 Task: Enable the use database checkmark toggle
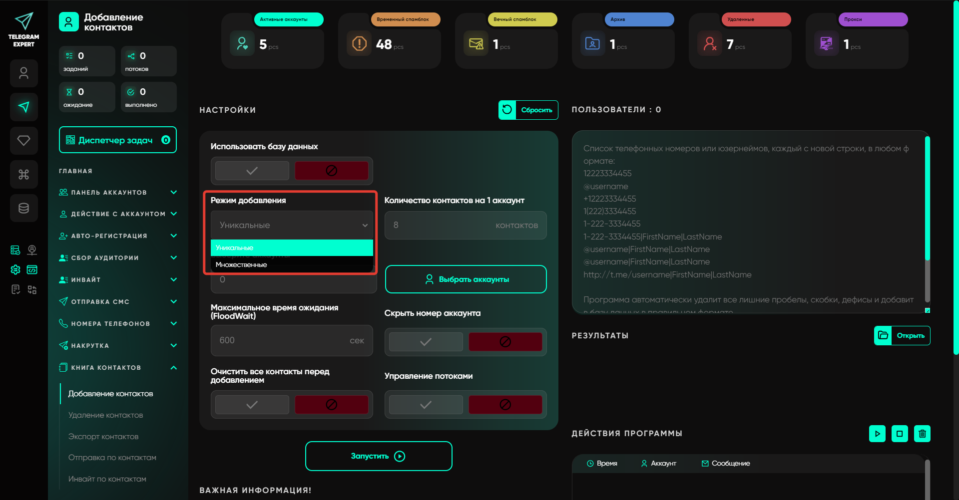[252, 171]
